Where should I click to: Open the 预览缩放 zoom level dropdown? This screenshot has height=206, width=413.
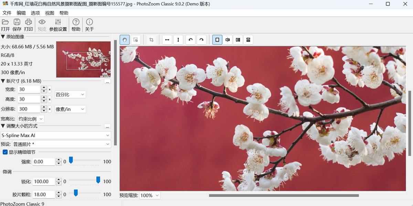pyautogui.click(x=149, y=195)
